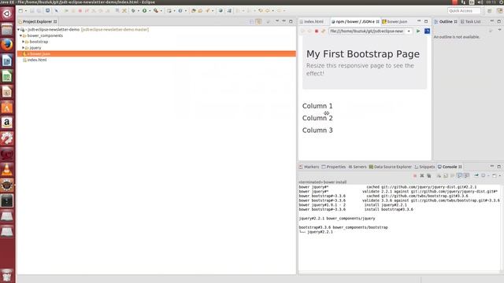Click the External Tools toolbar button
The height and width of the screenshot is (283, 504).
click(x=156, y=10)
